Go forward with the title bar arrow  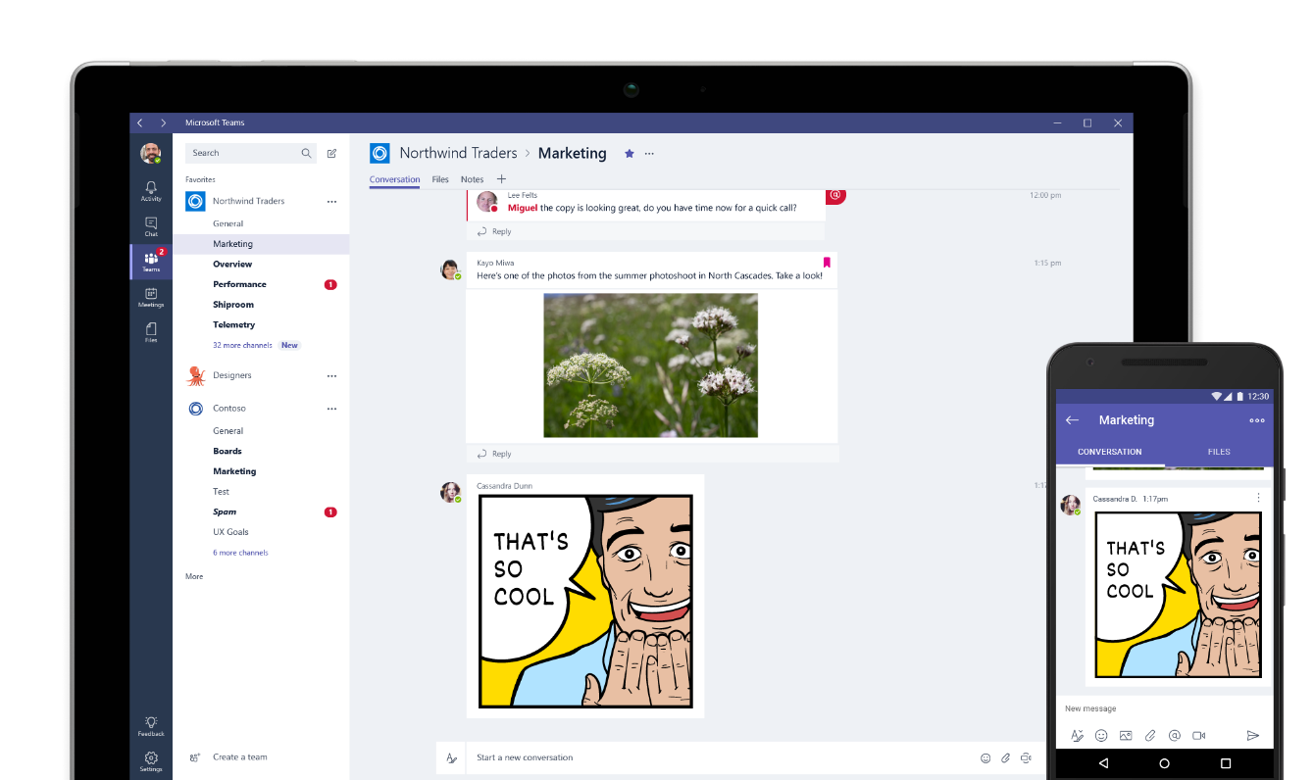click(x=164, y=122)
